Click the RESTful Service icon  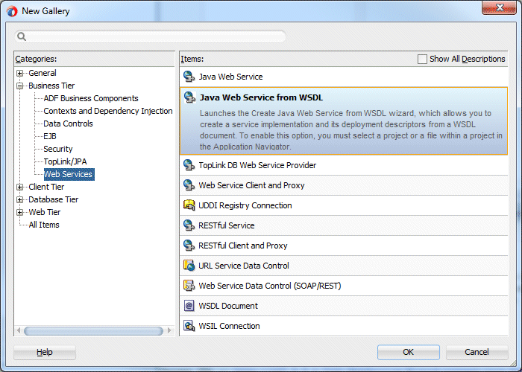(189, 225)
